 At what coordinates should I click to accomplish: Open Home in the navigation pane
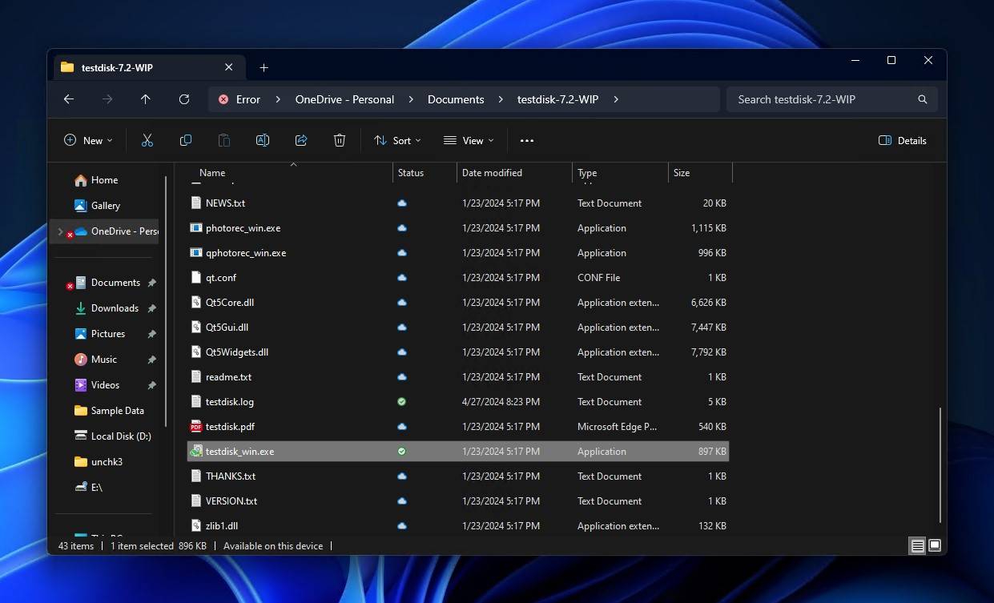point(105,180)
